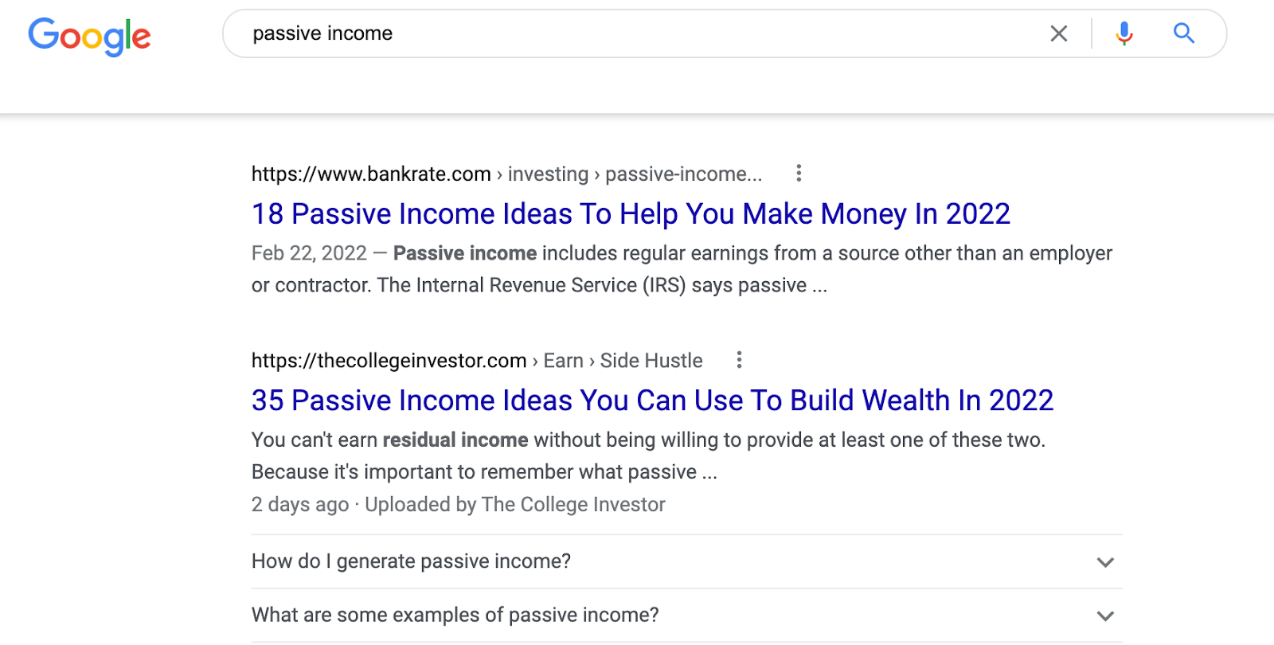This screenshot has width=1274, height=645.
Task: Click the Google logo
Action: tap(89, 36)
